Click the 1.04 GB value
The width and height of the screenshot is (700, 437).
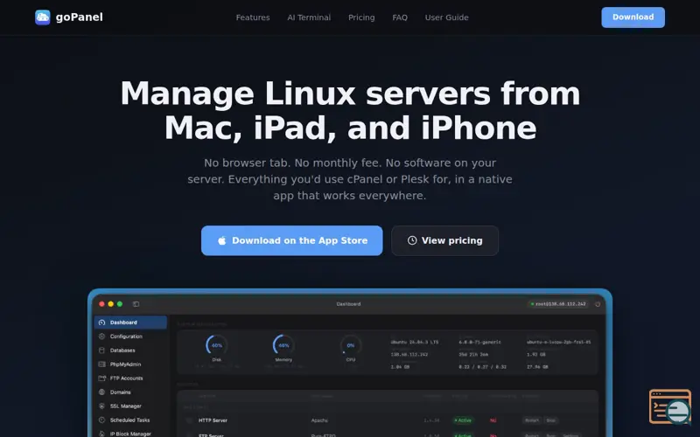click(x=400, y=367)
